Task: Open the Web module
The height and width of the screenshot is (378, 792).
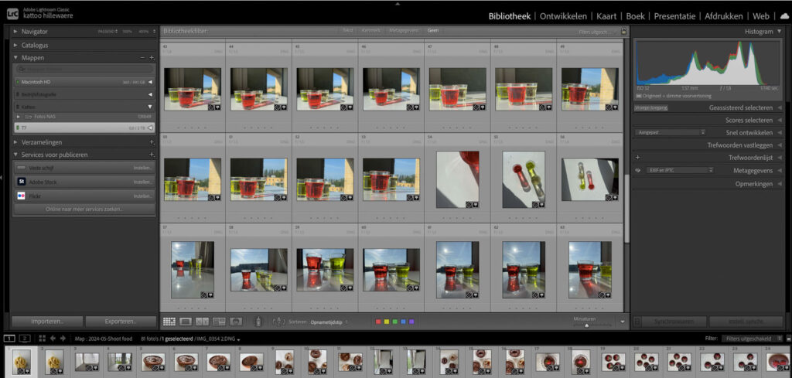Action: 761,16
